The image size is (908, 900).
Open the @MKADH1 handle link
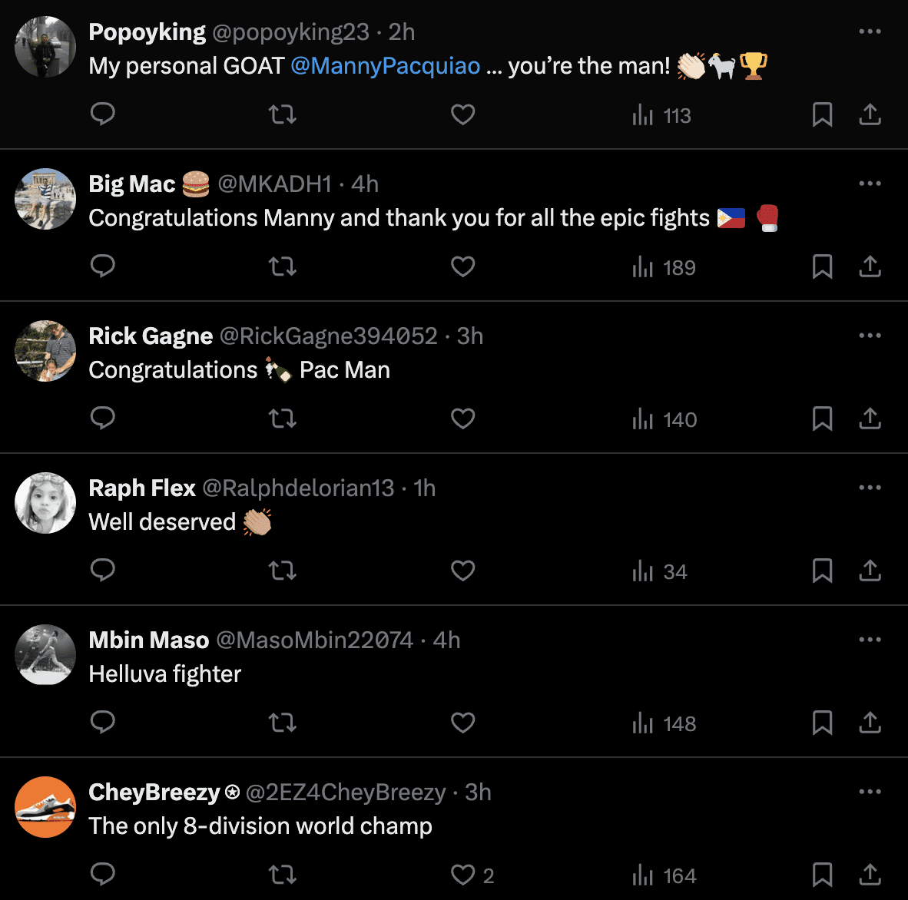click(x=274, y=184)
